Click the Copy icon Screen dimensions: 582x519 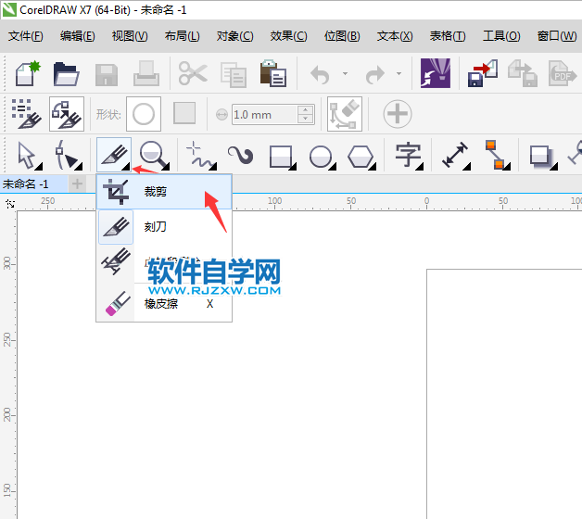point(234,75)
